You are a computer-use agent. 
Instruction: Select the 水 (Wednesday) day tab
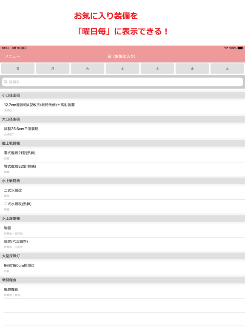click(x=122, y=69)
